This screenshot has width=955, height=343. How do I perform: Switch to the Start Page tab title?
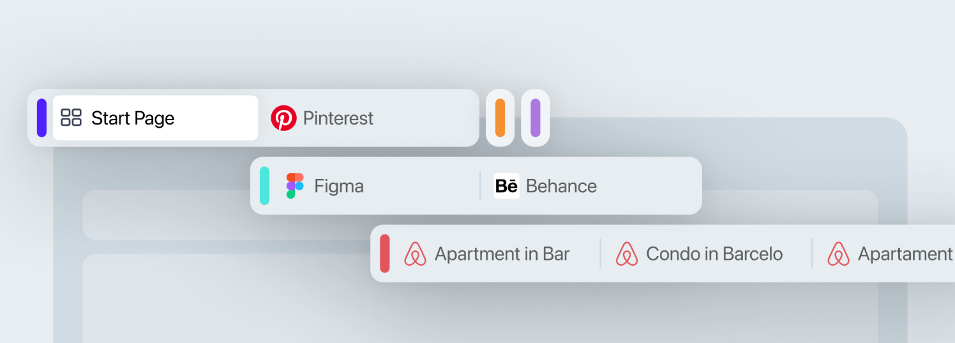tap(133, 118)
